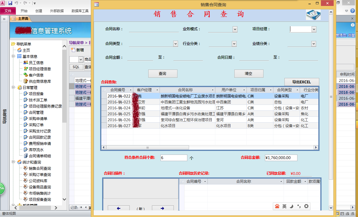Open the 业绩分类 dropdown
Image resolution: width=358 pixels, height=217 pixels.
click(314, 44)
